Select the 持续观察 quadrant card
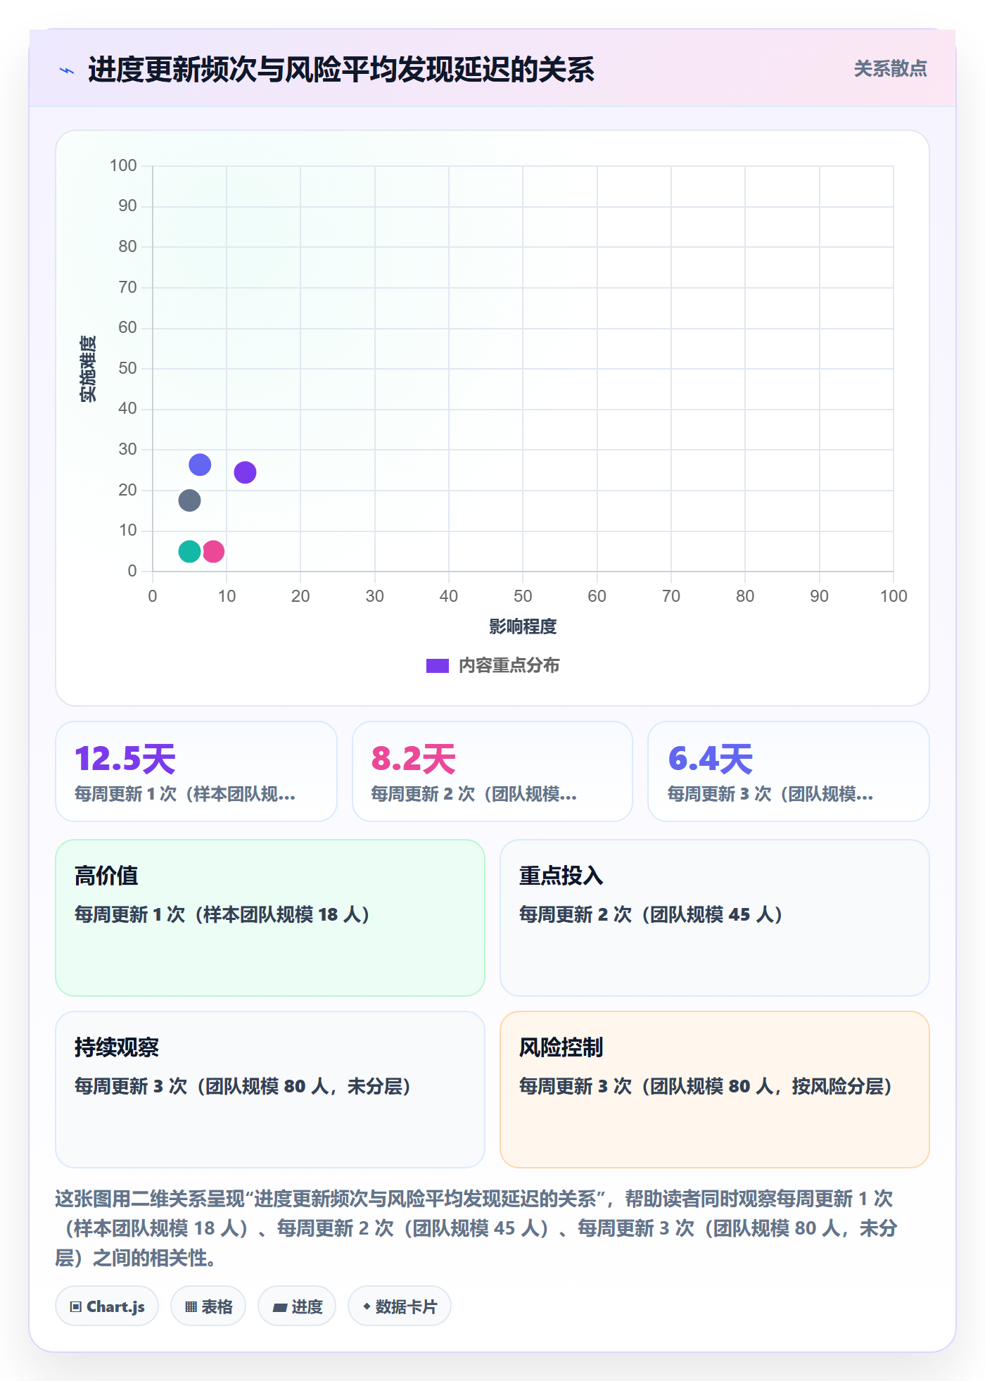 pyautogui.click(x=270, y=1090)
